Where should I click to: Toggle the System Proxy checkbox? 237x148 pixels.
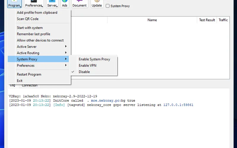click(x=108, y=6)
